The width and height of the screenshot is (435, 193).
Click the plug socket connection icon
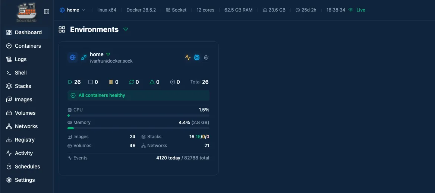click(x=83, y=57)
